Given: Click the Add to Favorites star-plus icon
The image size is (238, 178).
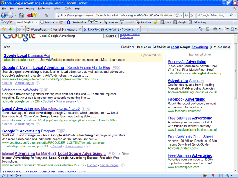Looking at the screenshot, I should coord(11,29).
